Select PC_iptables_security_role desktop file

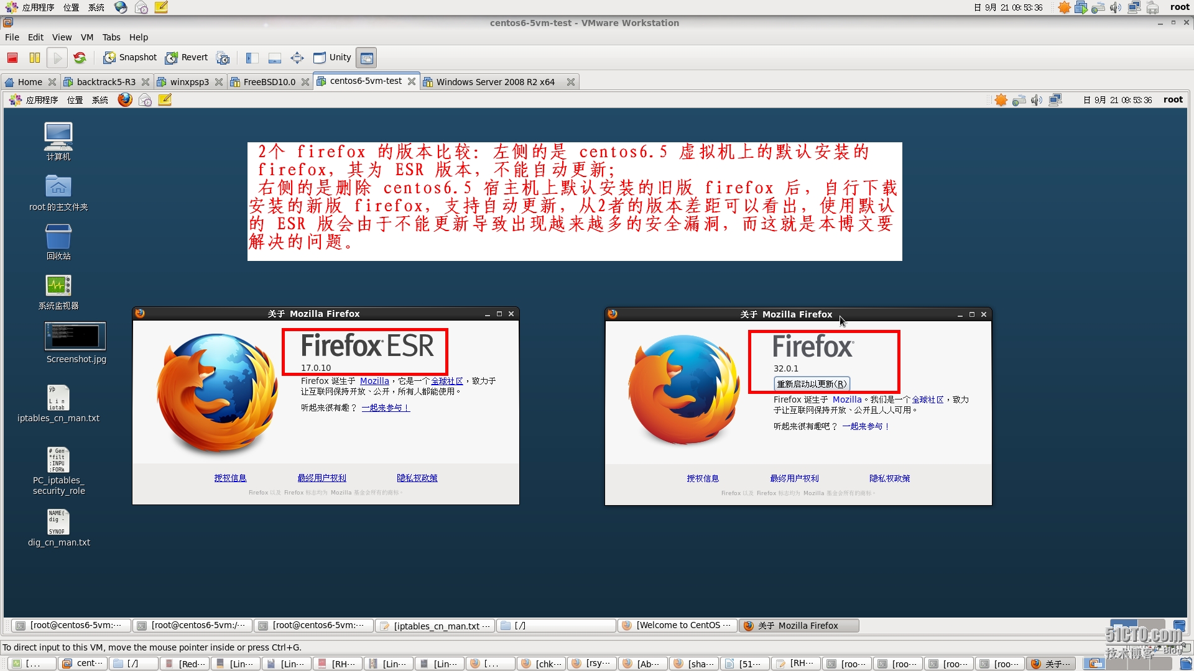click(x=58, y=471)
